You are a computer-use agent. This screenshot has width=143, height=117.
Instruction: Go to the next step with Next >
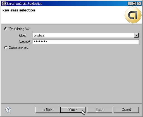pyautogui.click(x=73, y=110)
